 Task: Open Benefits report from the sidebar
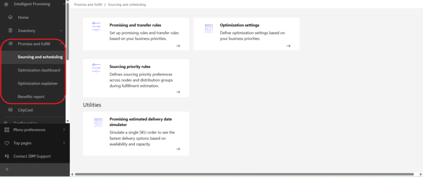(31, 97)
